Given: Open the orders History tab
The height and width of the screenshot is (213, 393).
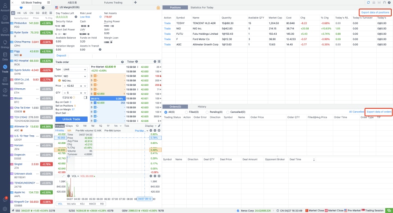Looking at the screenshot, I should [202, 106].
